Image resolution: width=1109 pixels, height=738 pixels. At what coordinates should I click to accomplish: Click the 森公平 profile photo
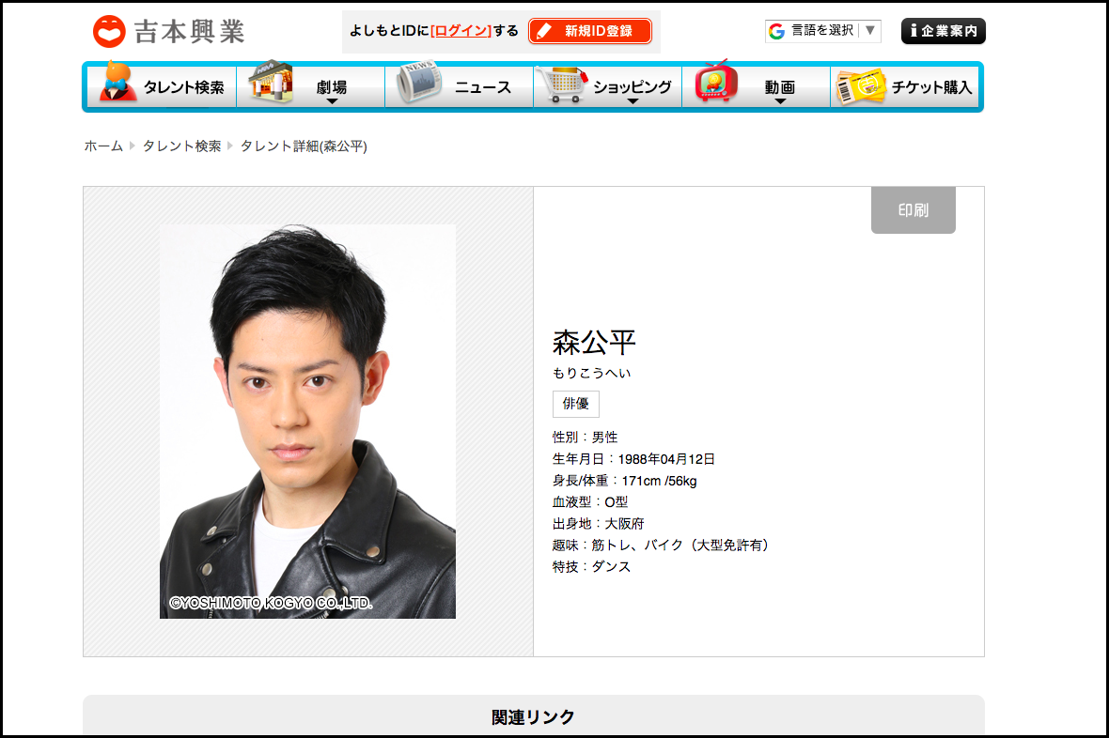coord(307,421)
